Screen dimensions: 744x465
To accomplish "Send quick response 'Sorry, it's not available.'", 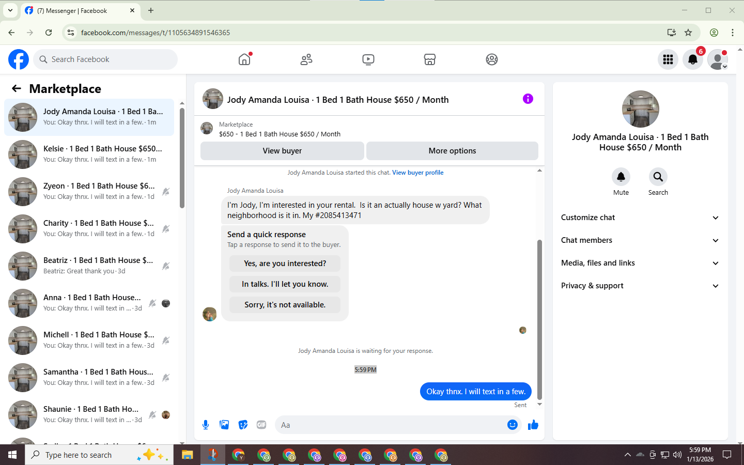I will point(285,305).
